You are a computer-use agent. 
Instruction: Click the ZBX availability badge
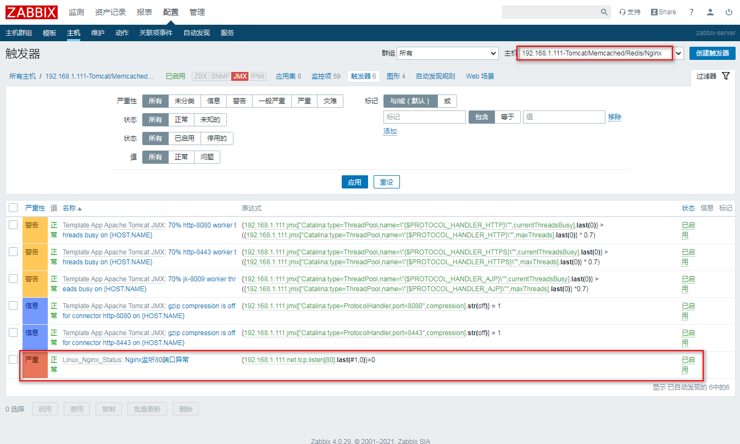click(201, 76)
